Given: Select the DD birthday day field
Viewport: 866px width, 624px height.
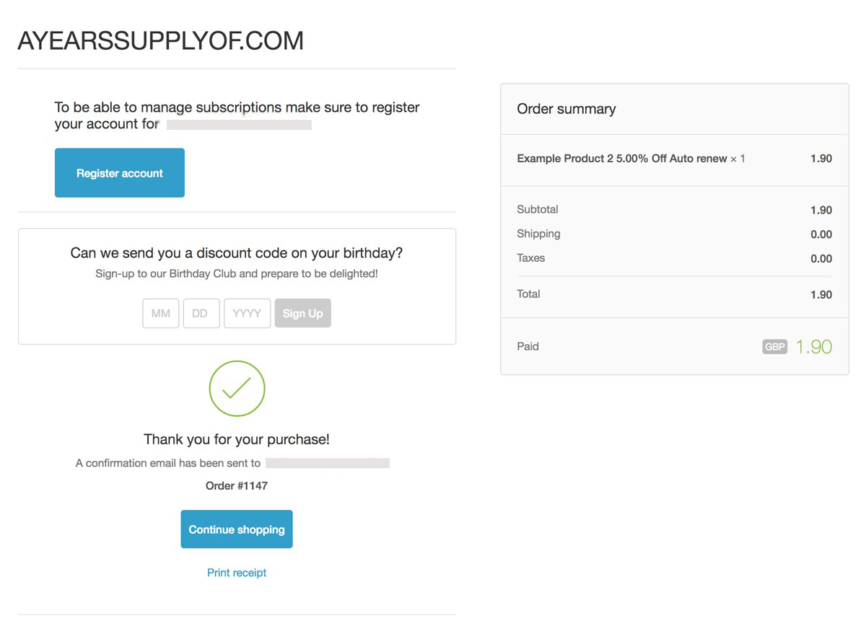Looking at the screenshot, I should click(201, 314).
